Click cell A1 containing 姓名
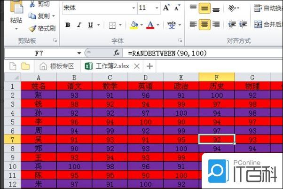 point(39,86)
